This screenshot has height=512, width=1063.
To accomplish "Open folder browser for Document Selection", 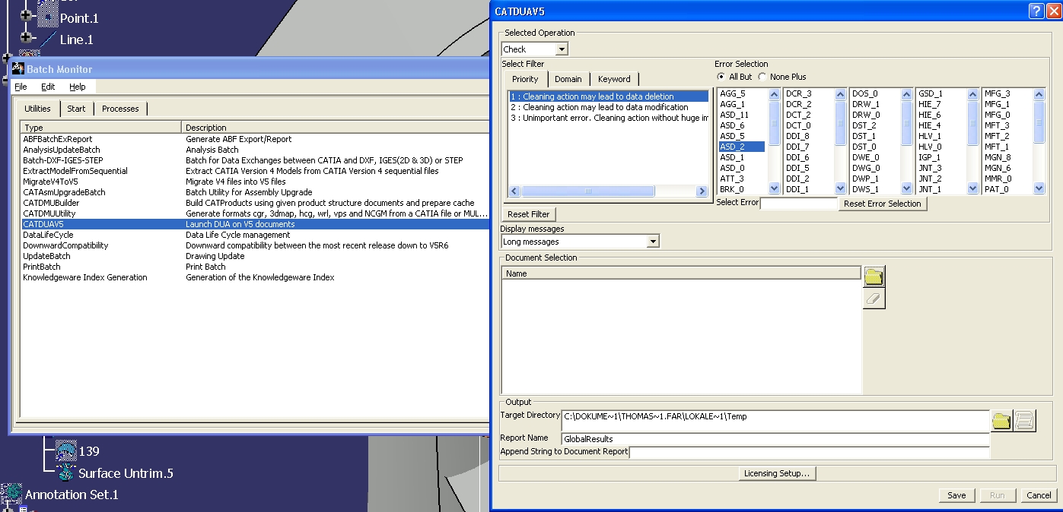I will tap(874, 276).
